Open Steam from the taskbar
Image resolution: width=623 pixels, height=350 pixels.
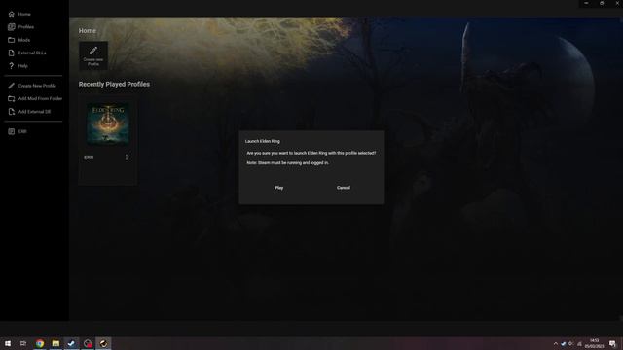point(71,343)
